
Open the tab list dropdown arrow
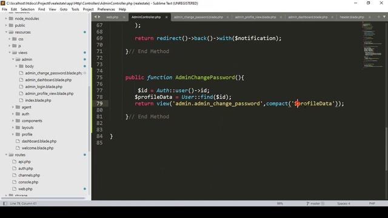coord(384,17)
